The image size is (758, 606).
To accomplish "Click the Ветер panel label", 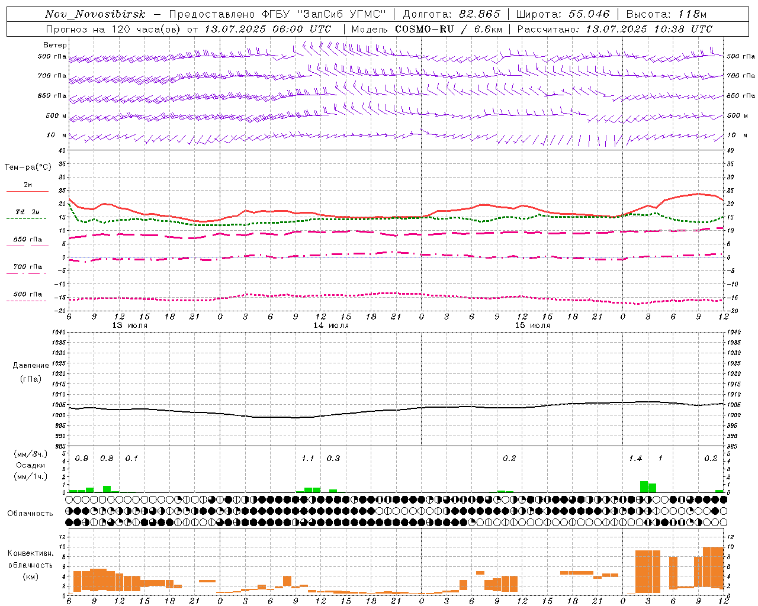I will point(55,45).
